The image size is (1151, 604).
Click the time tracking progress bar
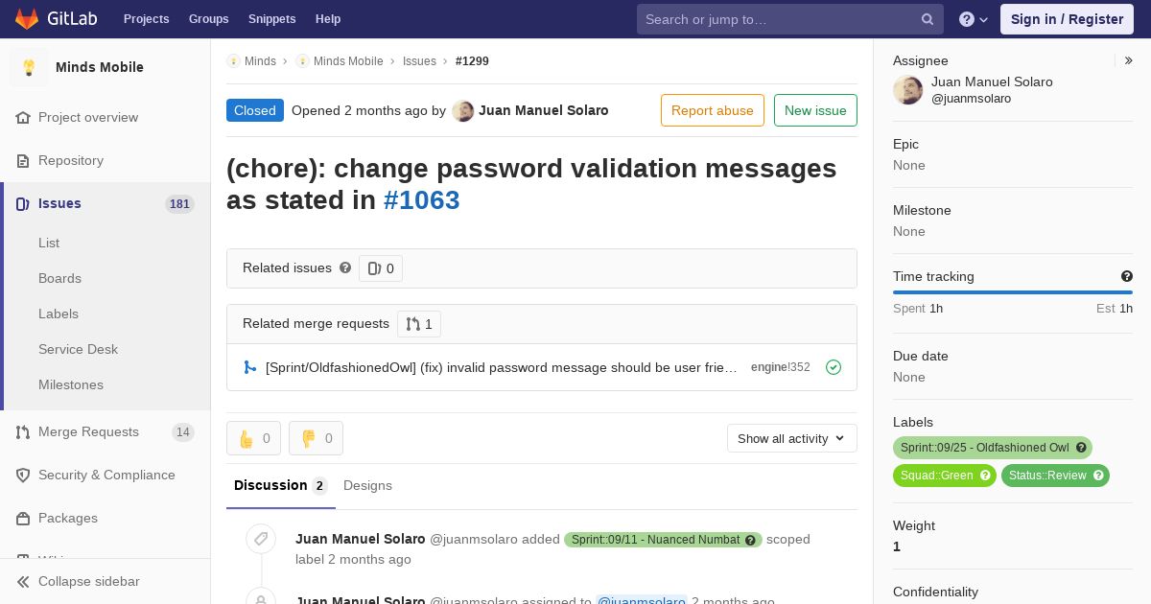1013,292
